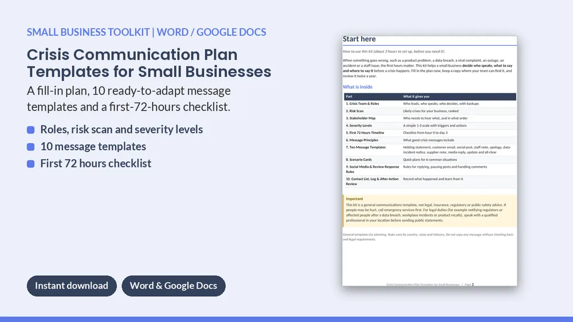573x322 pixels.
Task: Click the 'Start here' heading in preview
Action: click(x=359, y=39)
